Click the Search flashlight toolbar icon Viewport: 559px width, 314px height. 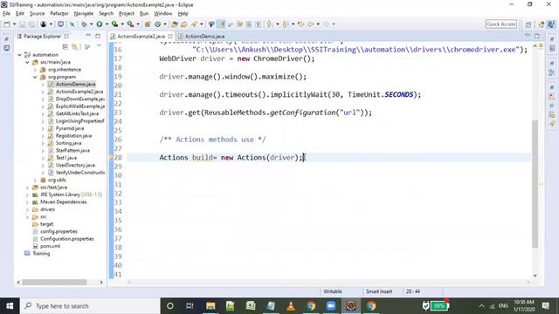pos(194,24)
